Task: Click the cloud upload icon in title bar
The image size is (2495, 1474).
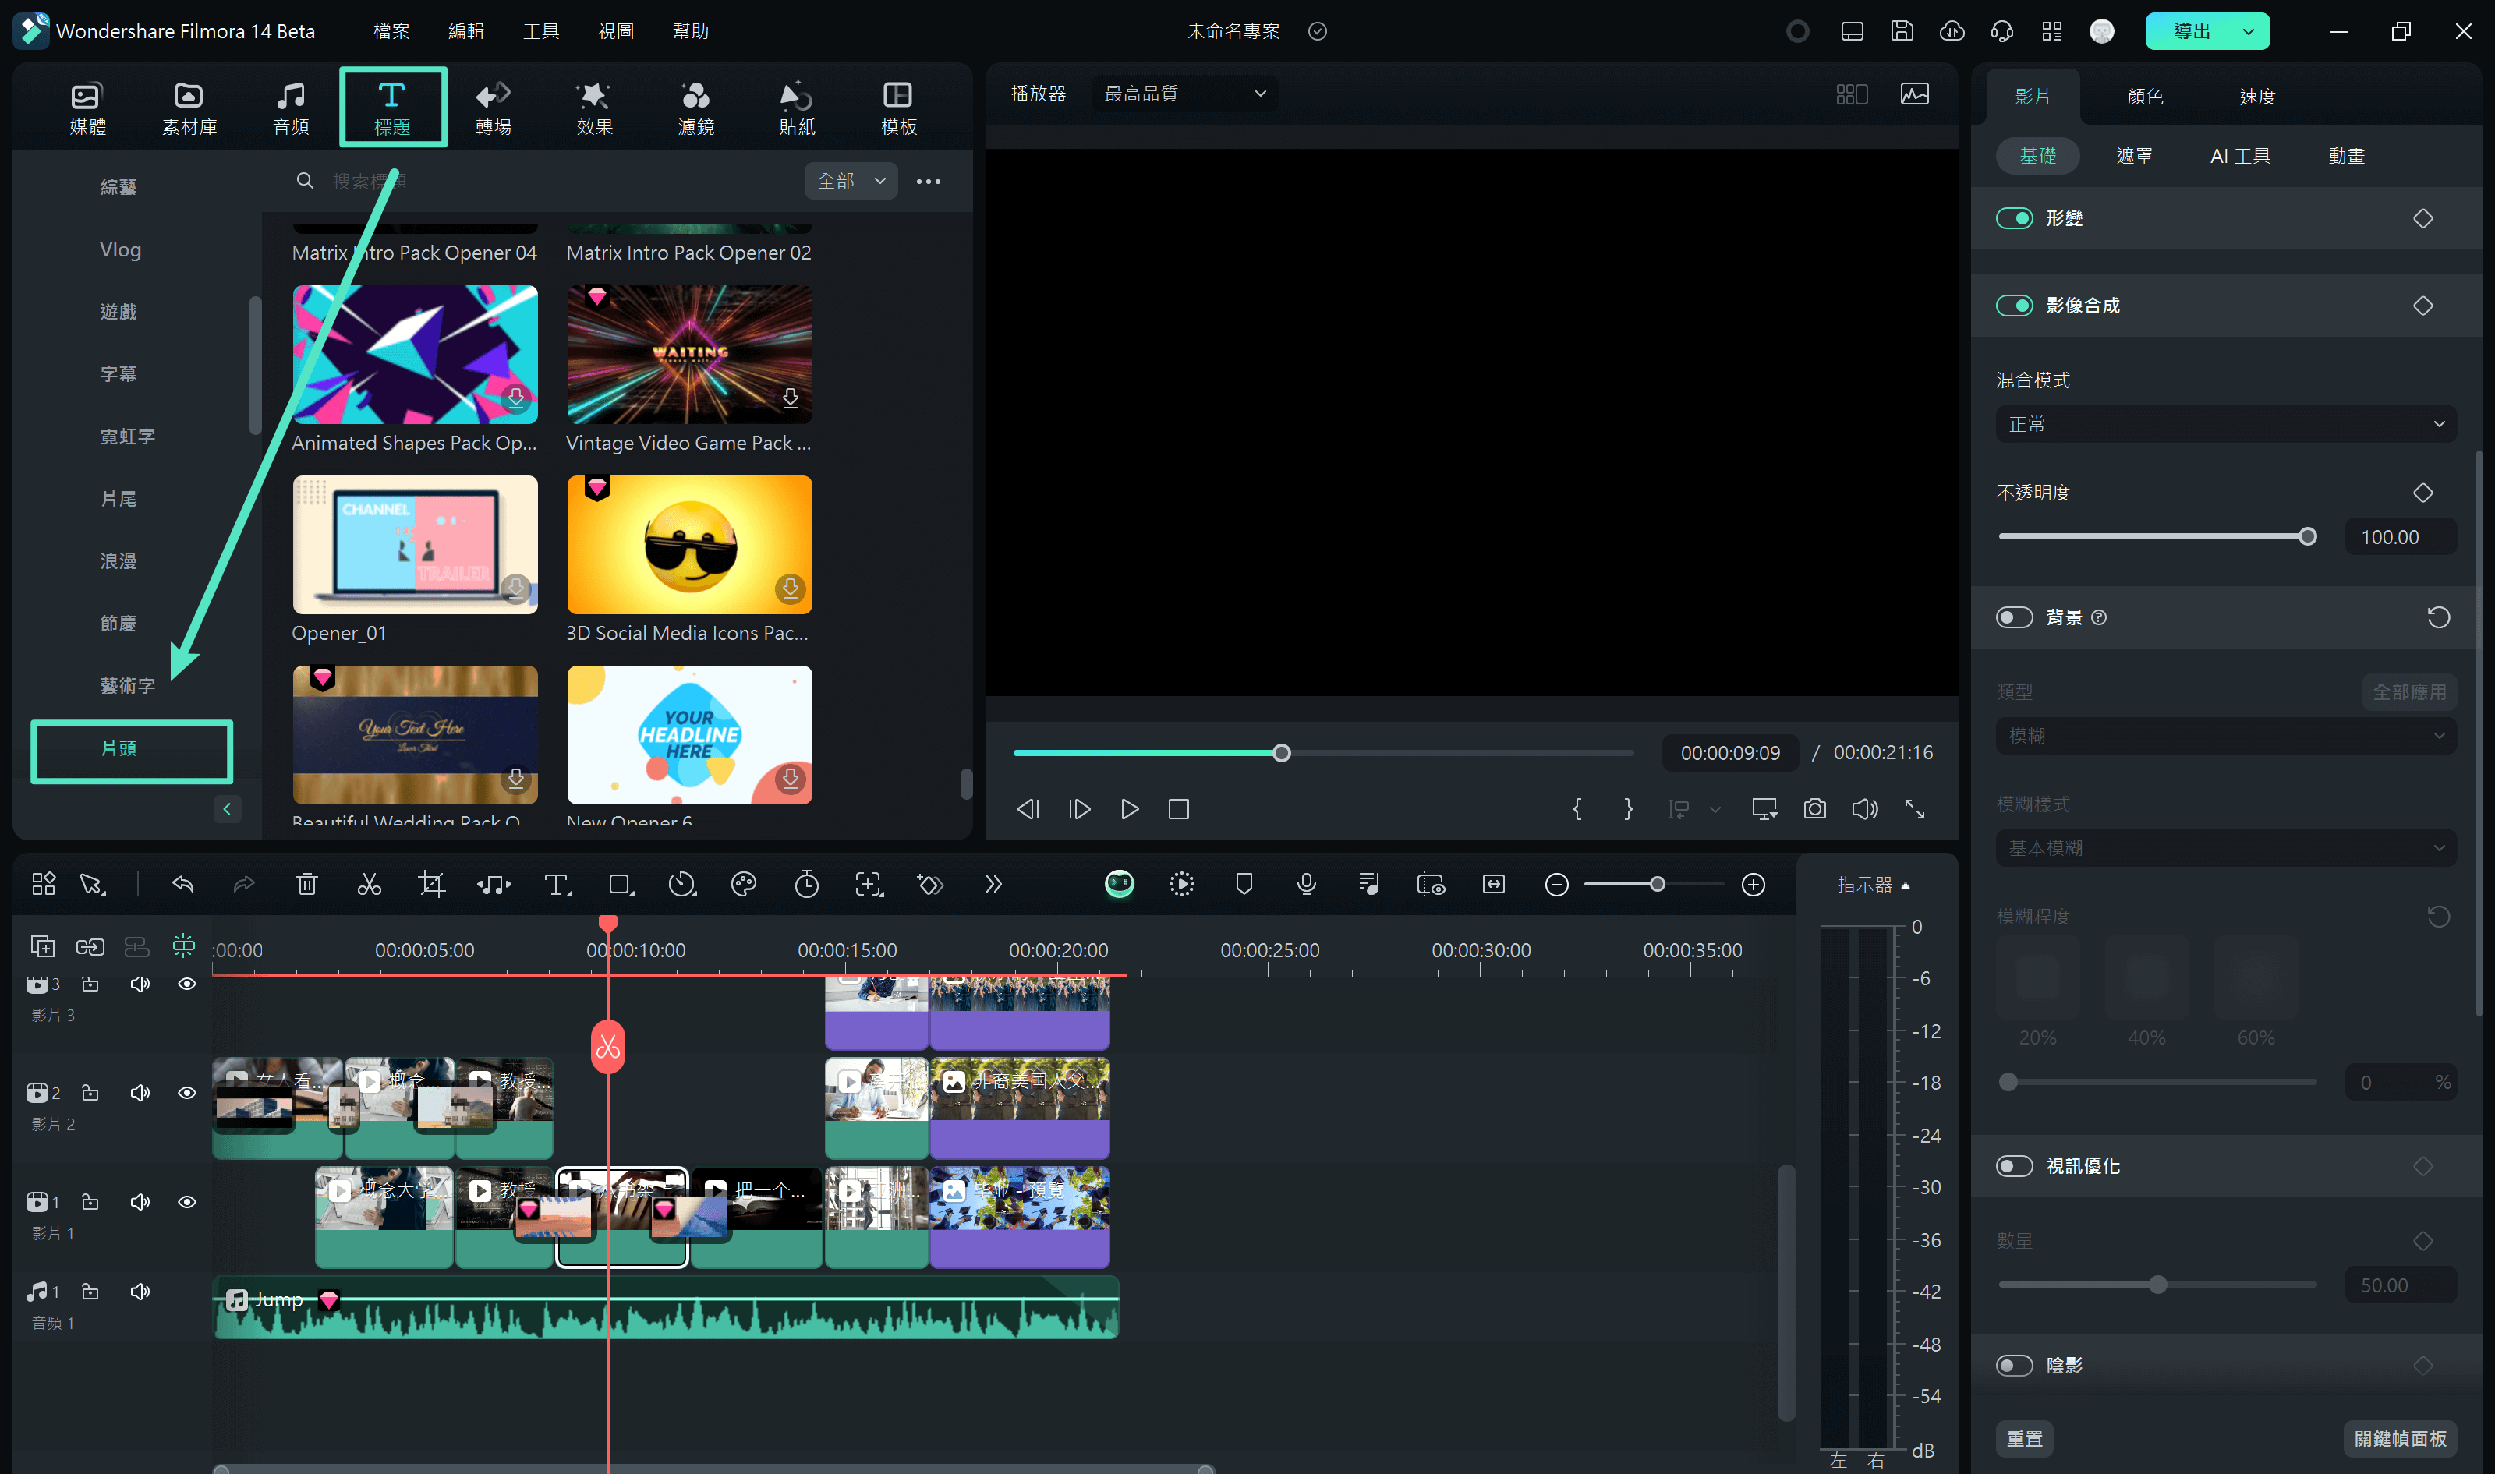Action: click(1951, 31)
